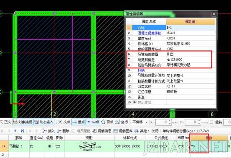Image resolution: width=231 pixels, height=158 pixels.
Task: Click 平行横向受力筋 direction value
Action: pos(190,65)
